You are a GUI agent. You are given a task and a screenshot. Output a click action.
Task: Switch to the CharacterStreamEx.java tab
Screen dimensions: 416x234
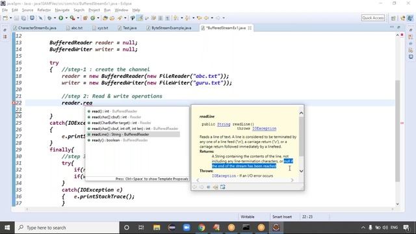[34, 28]
